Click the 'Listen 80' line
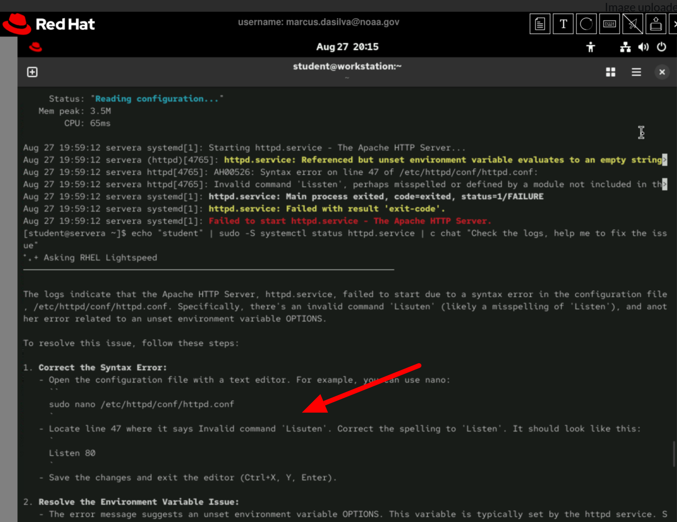 pos(72,453)
